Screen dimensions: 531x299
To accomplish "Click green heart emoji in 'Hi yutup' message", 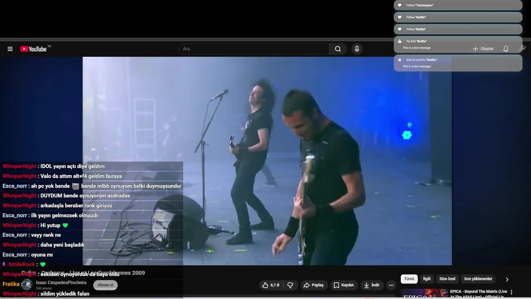I will pyautogui.click(x=65, y=225).
